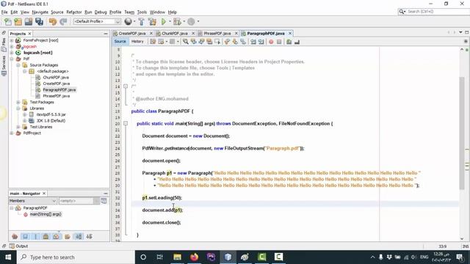Click the Uncomment editor toolbar icon
Viewport: 470px width, 264px height.
297,42
